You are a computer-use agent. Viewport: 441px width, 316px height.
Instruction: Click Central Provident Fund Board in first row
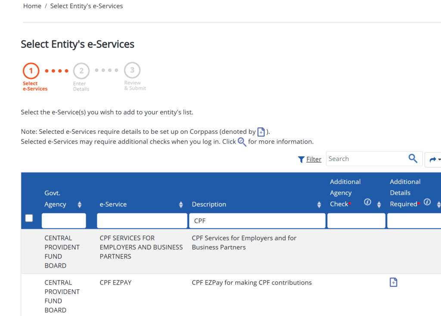click(x=62, y=251)
